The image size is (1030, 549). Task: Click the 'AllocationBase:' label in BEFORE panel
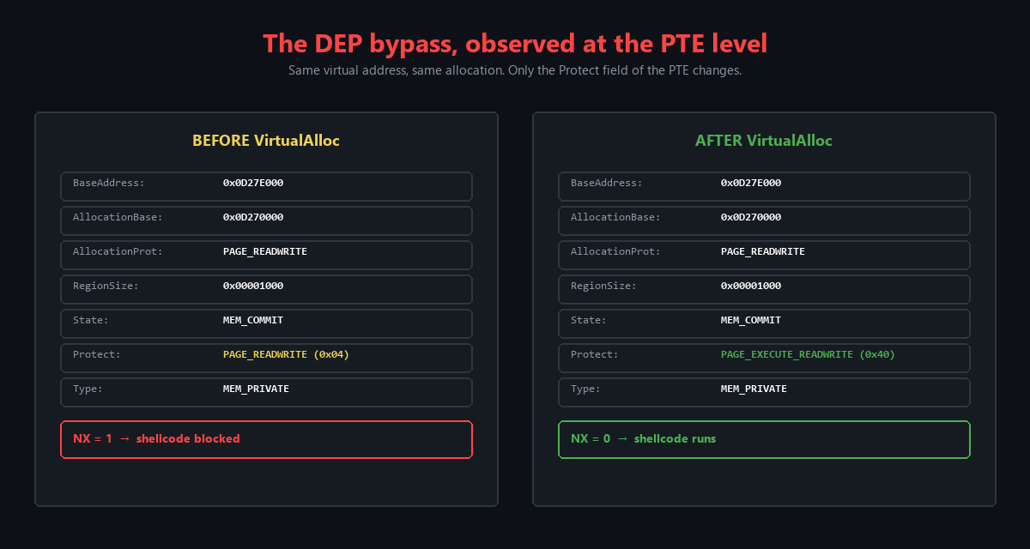[118, 218]
